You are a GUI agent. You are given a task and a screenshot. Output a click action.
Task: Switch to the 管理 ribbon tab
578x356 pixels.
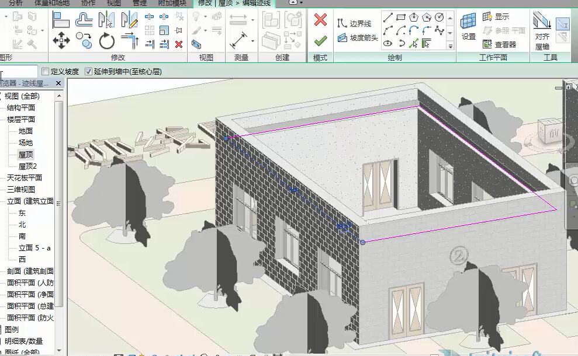(x=139, y=4)
